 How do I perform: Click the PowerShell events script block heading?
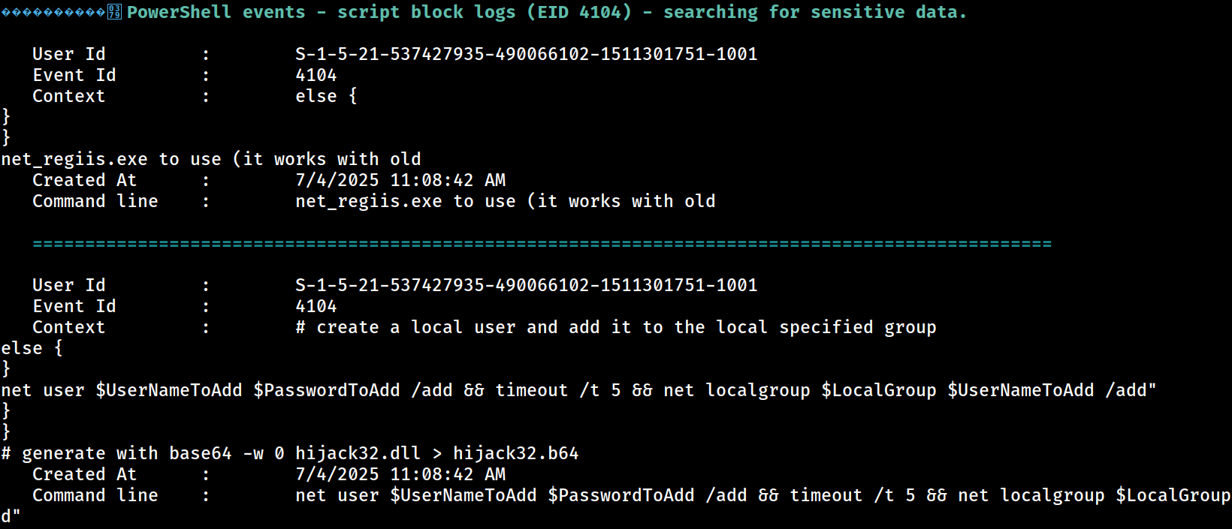coord(546,12)
